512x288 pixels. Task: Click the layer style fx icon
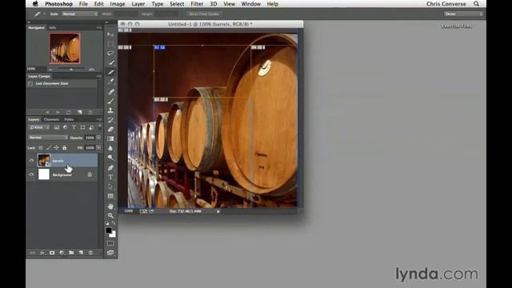[42, 253]
